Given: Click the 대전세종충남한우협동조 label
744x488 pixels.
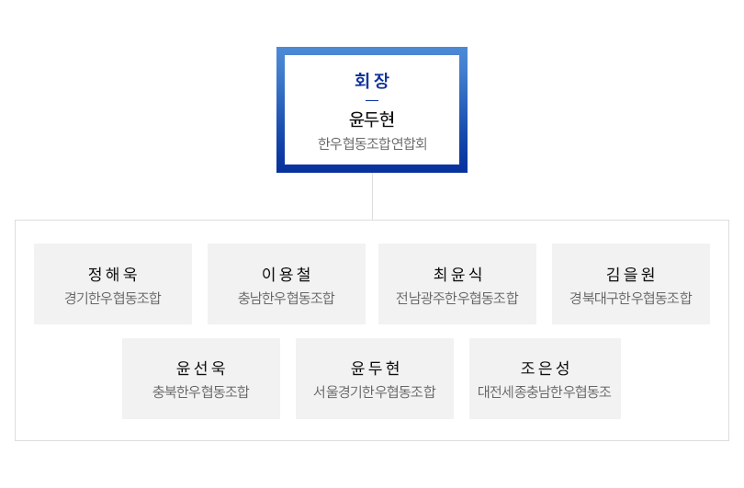Looking at the screenshot, I should coord(545,392).
